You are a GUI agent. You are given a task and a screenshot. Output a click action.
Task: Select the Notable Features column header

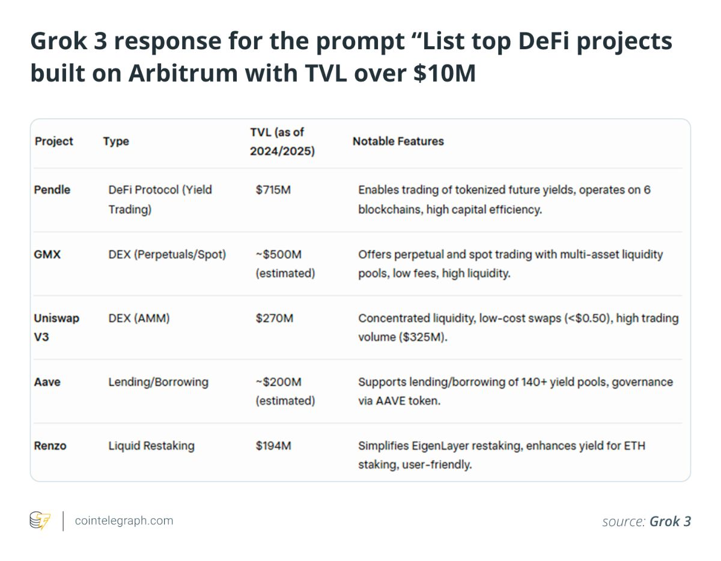click(398, 142)
